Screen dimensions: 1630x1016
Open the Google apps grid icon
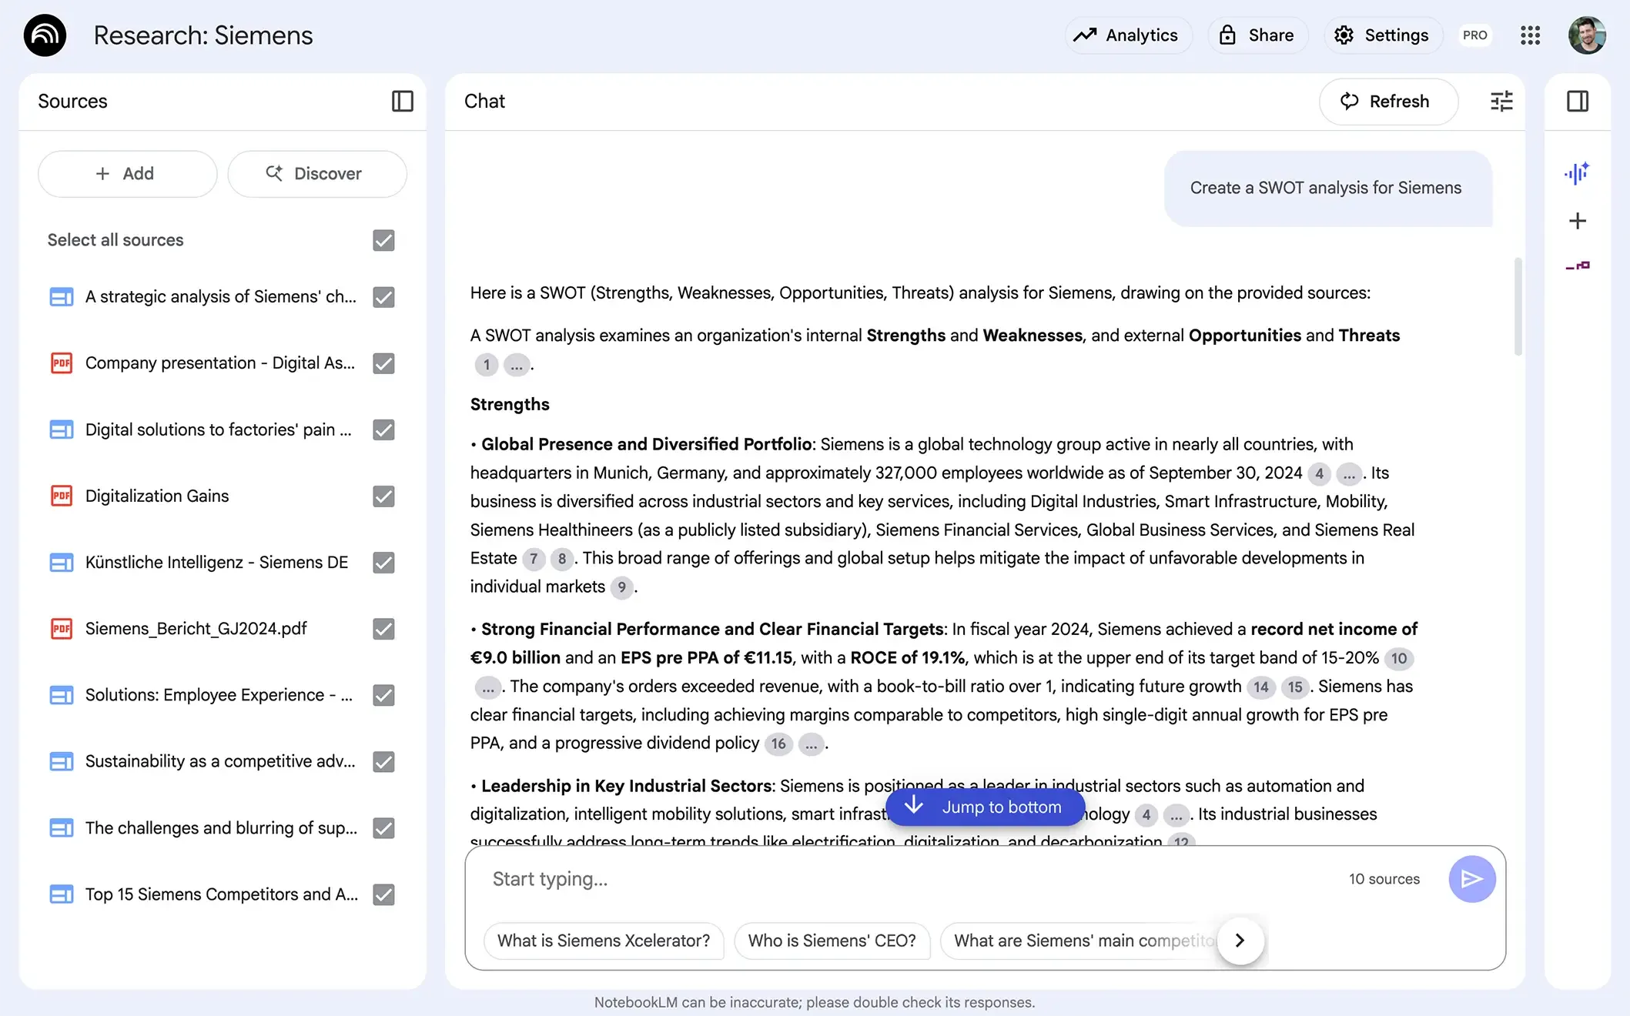1531,35
